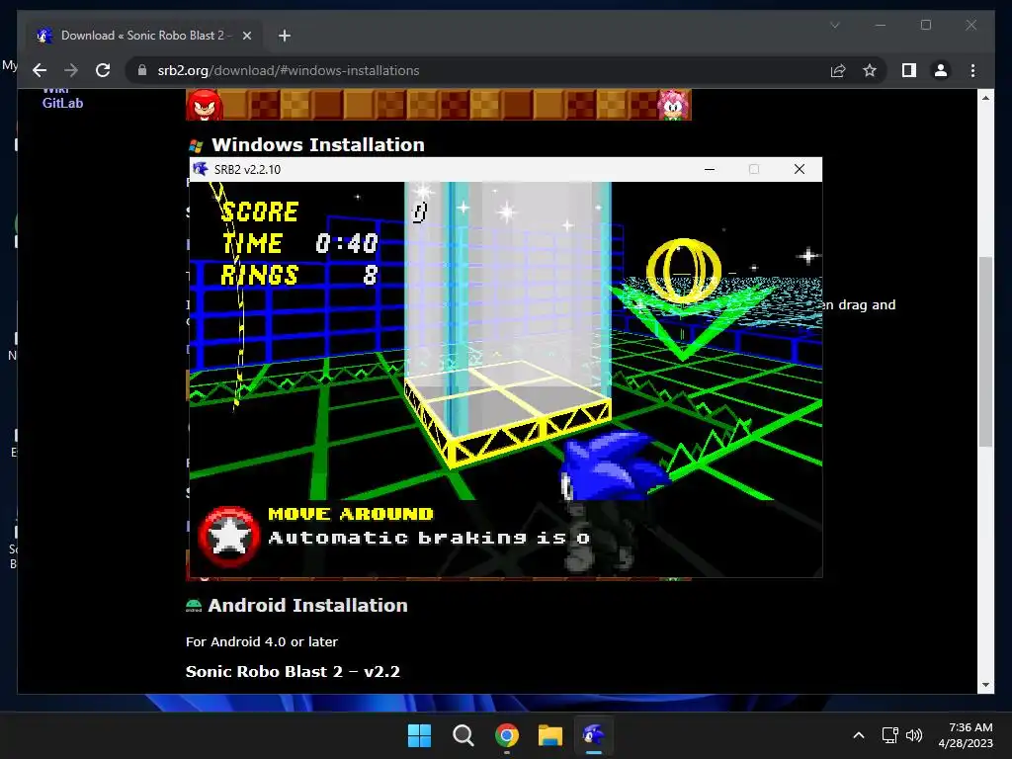Open a new browser tab

click(x=285, y=36)
